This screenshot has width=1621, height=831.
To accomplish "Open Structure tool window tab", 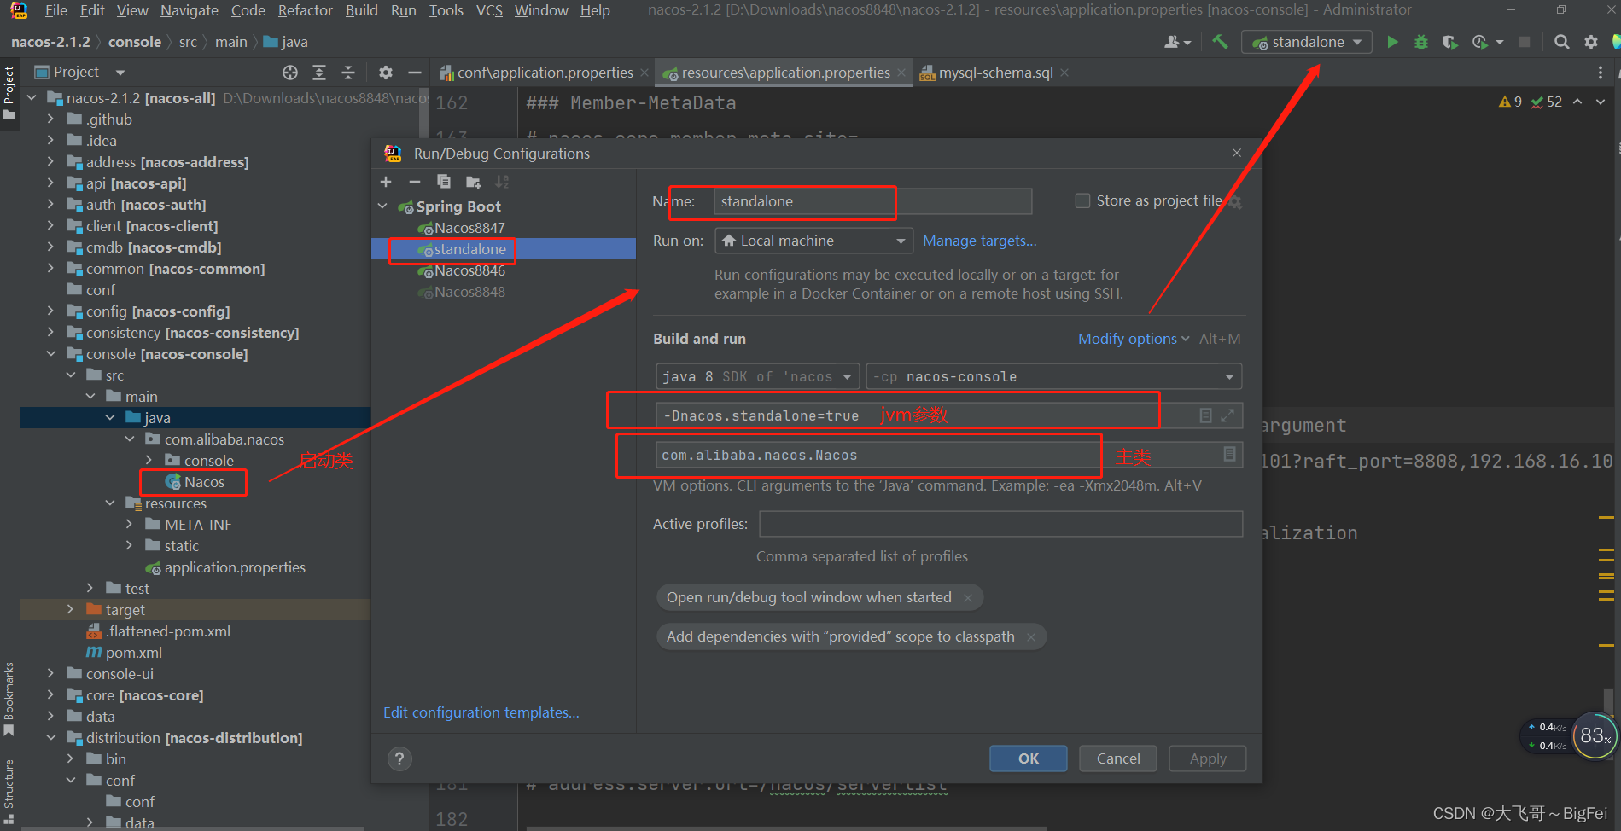I will 9,790.
